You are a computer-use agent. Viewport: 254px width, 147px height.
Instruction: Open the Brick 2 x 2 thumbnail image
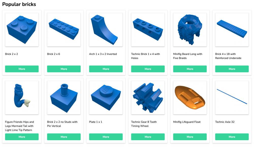[x=22, y=30]
